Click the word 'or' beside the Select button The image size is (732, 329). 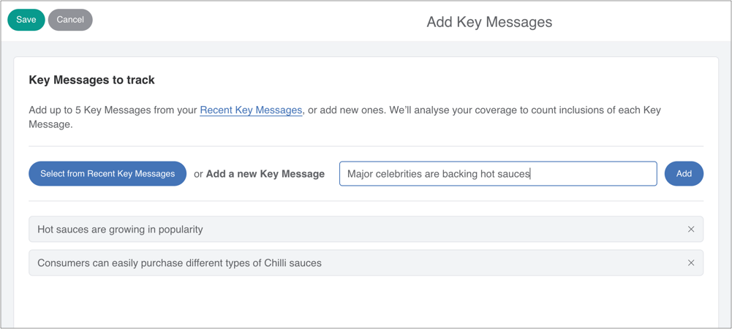[x=198, y=174]
